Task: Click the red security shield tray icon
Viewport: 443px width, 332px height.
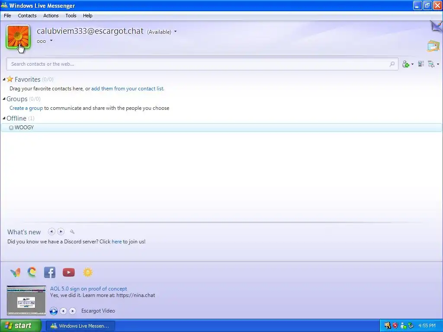Action: (x=395, y=326)
